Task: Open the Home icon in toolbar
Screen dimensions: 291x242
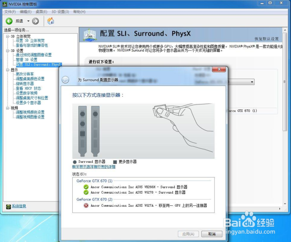Action: pos(50,21)
